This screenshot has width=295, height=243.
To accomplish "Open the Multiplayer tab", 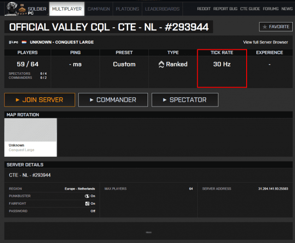I will point(66,9).
